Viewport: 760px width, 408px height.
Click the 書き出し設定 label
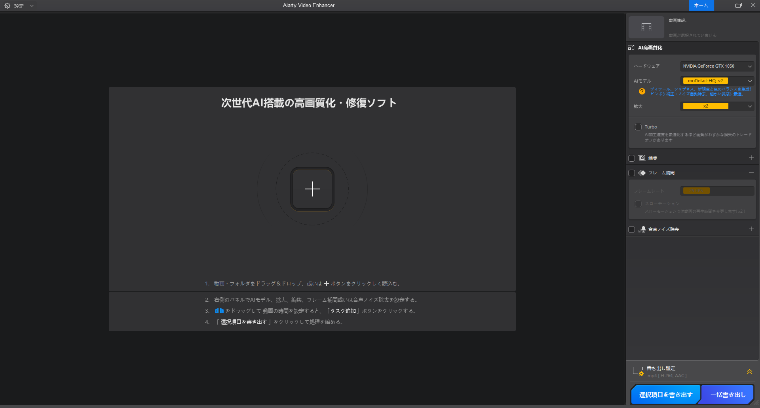661,368
